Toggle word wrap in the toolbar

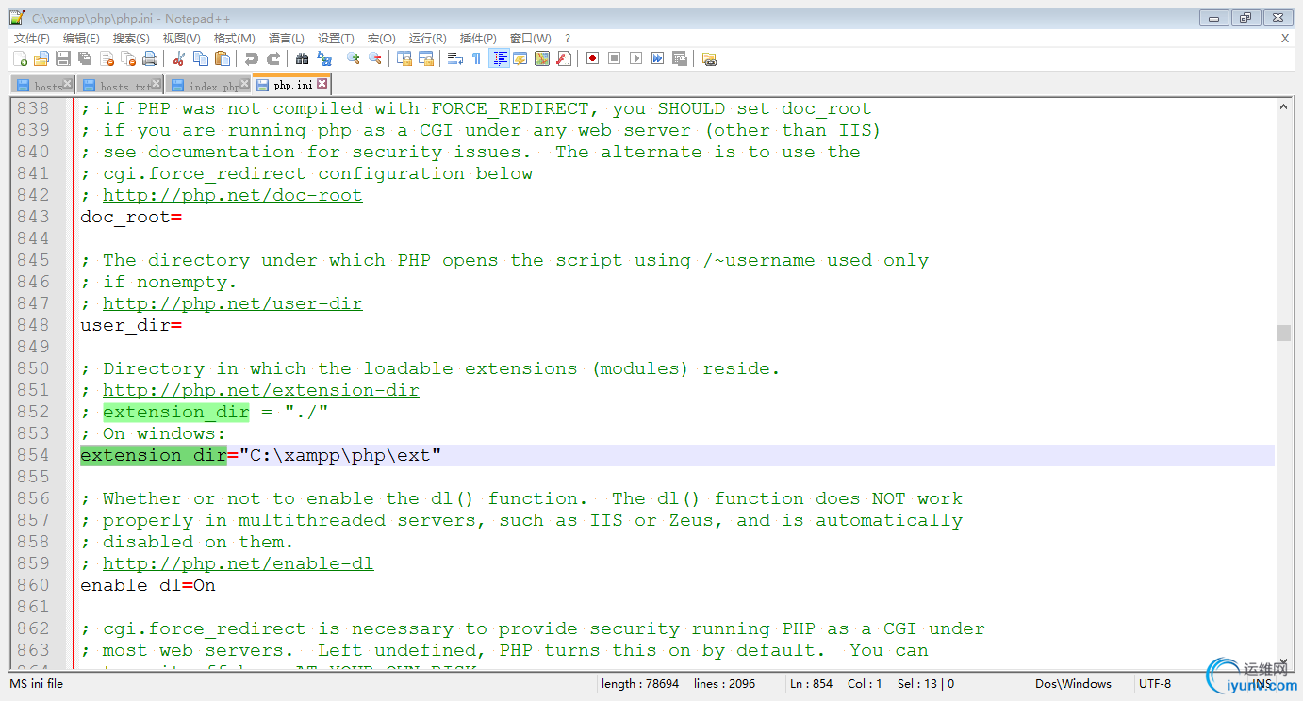[x=454, y=58]
